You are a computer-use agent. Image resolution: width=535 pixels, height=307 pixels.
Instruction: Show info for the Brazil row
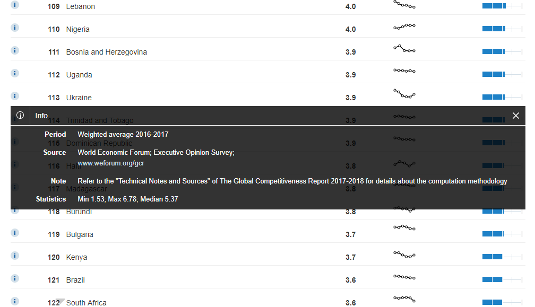pyautogui.click(x=15, y=278)
